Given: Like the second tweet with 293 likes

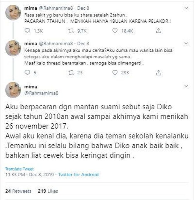Looking at the screenshot, I should click(x=115, y=73).
